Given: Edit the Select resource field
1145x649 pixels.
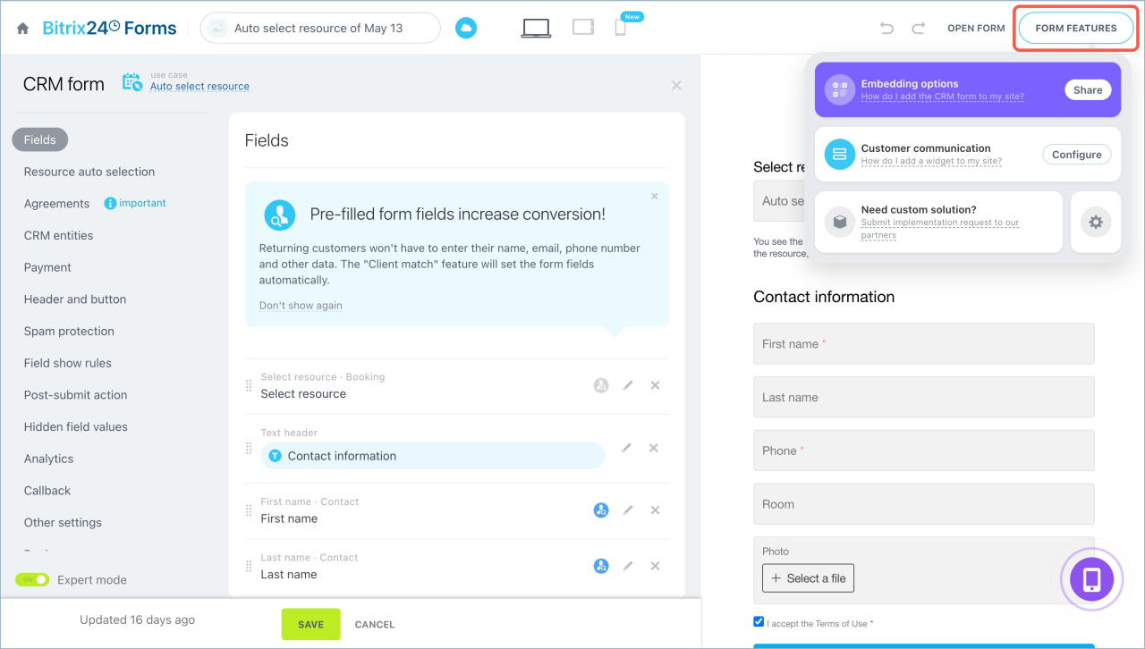Looking at the screenshot, I should 628,385.
